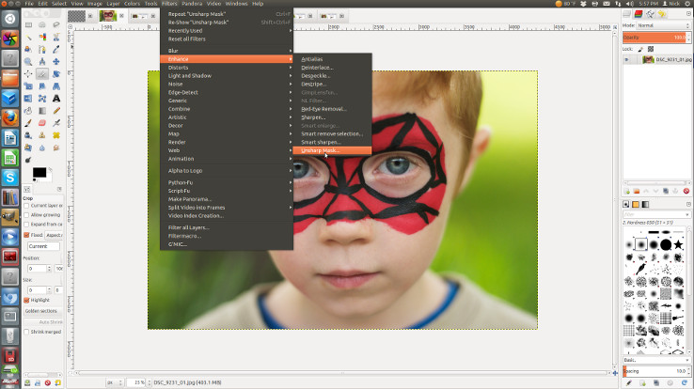Viewport: 694px width, 389px height.
Task: Click Filter all Layers entry
Action: tap(227, 227)
